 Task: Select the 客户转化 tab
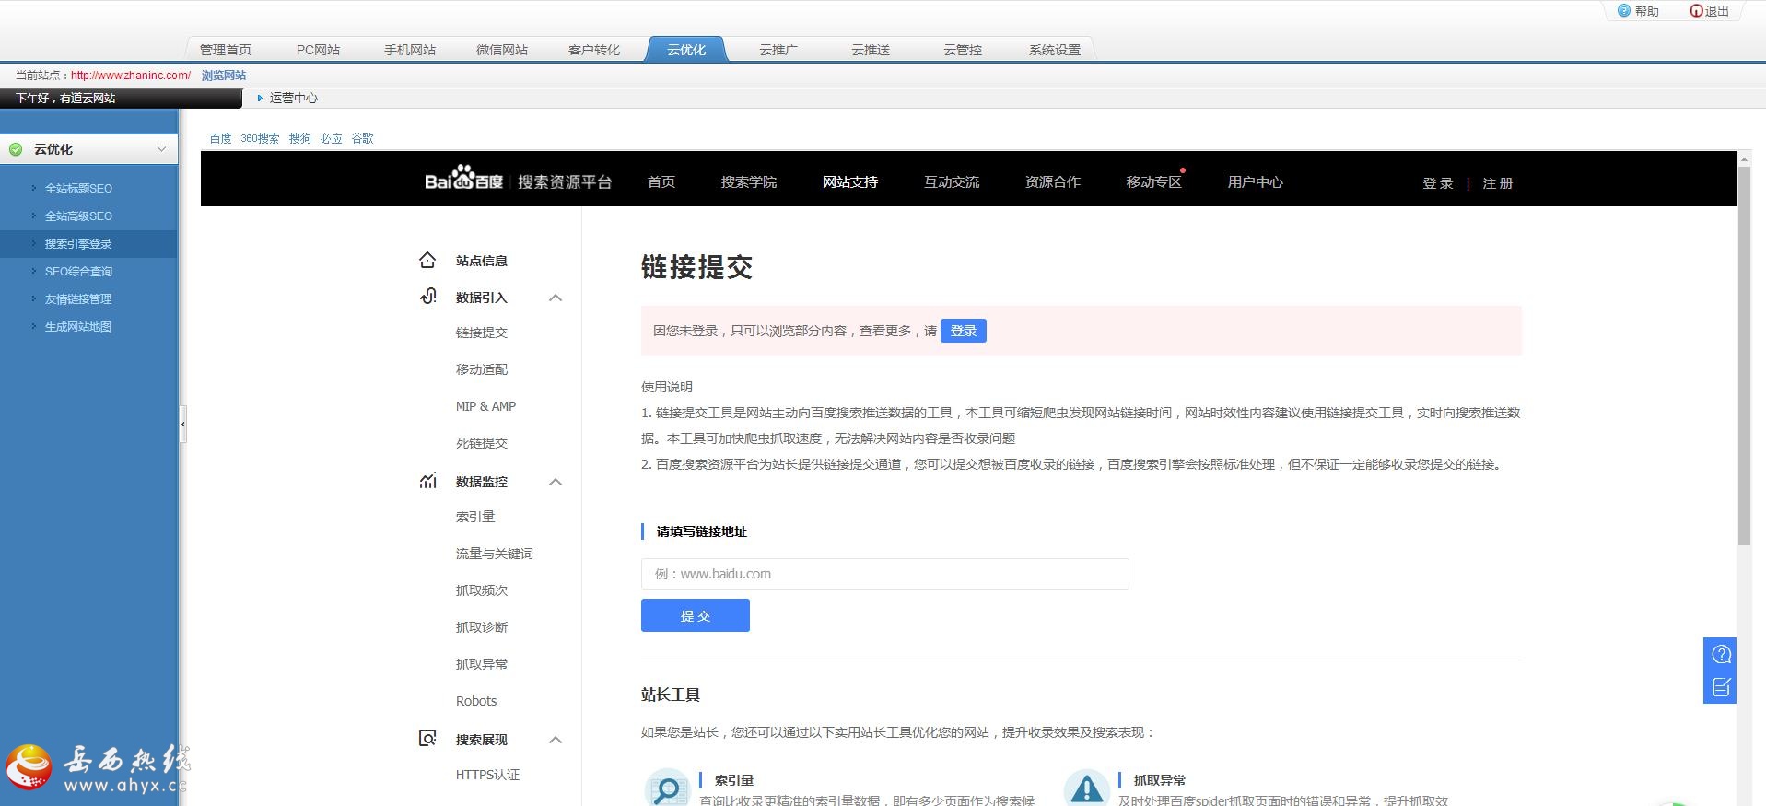[x=594, y=50]
